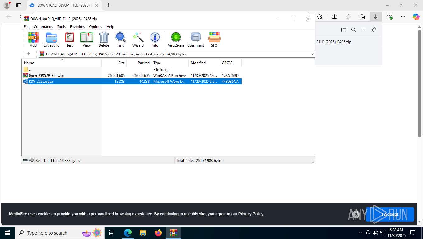This screenshot has width=423, height=239.
Task: Launch the Wizard tool
Action: pos(138,40)
